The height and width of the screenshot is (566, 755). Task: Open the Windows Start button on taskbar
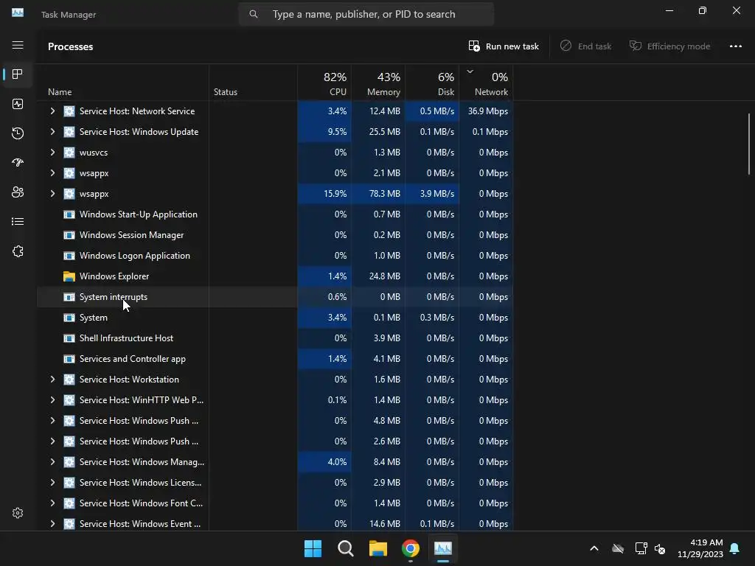point(313,548)
